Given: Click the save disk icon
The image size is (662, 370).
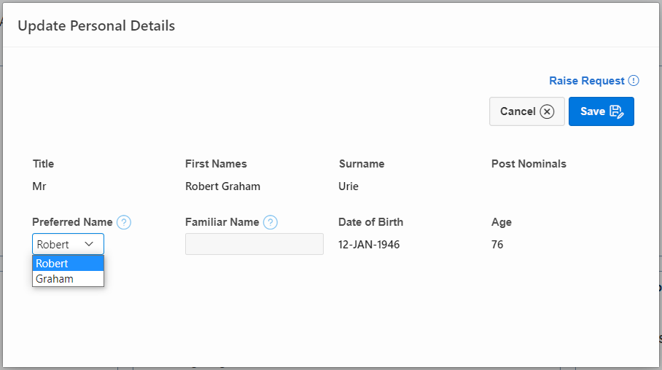Looking at the screenshot, I should pos(617,111).
